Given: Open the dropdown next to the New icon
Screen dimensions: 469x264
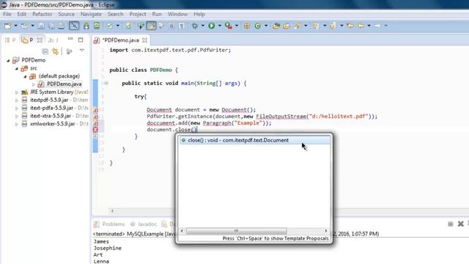Looking at the screenshot, I should pyautogui.click(x=15, y=26).
